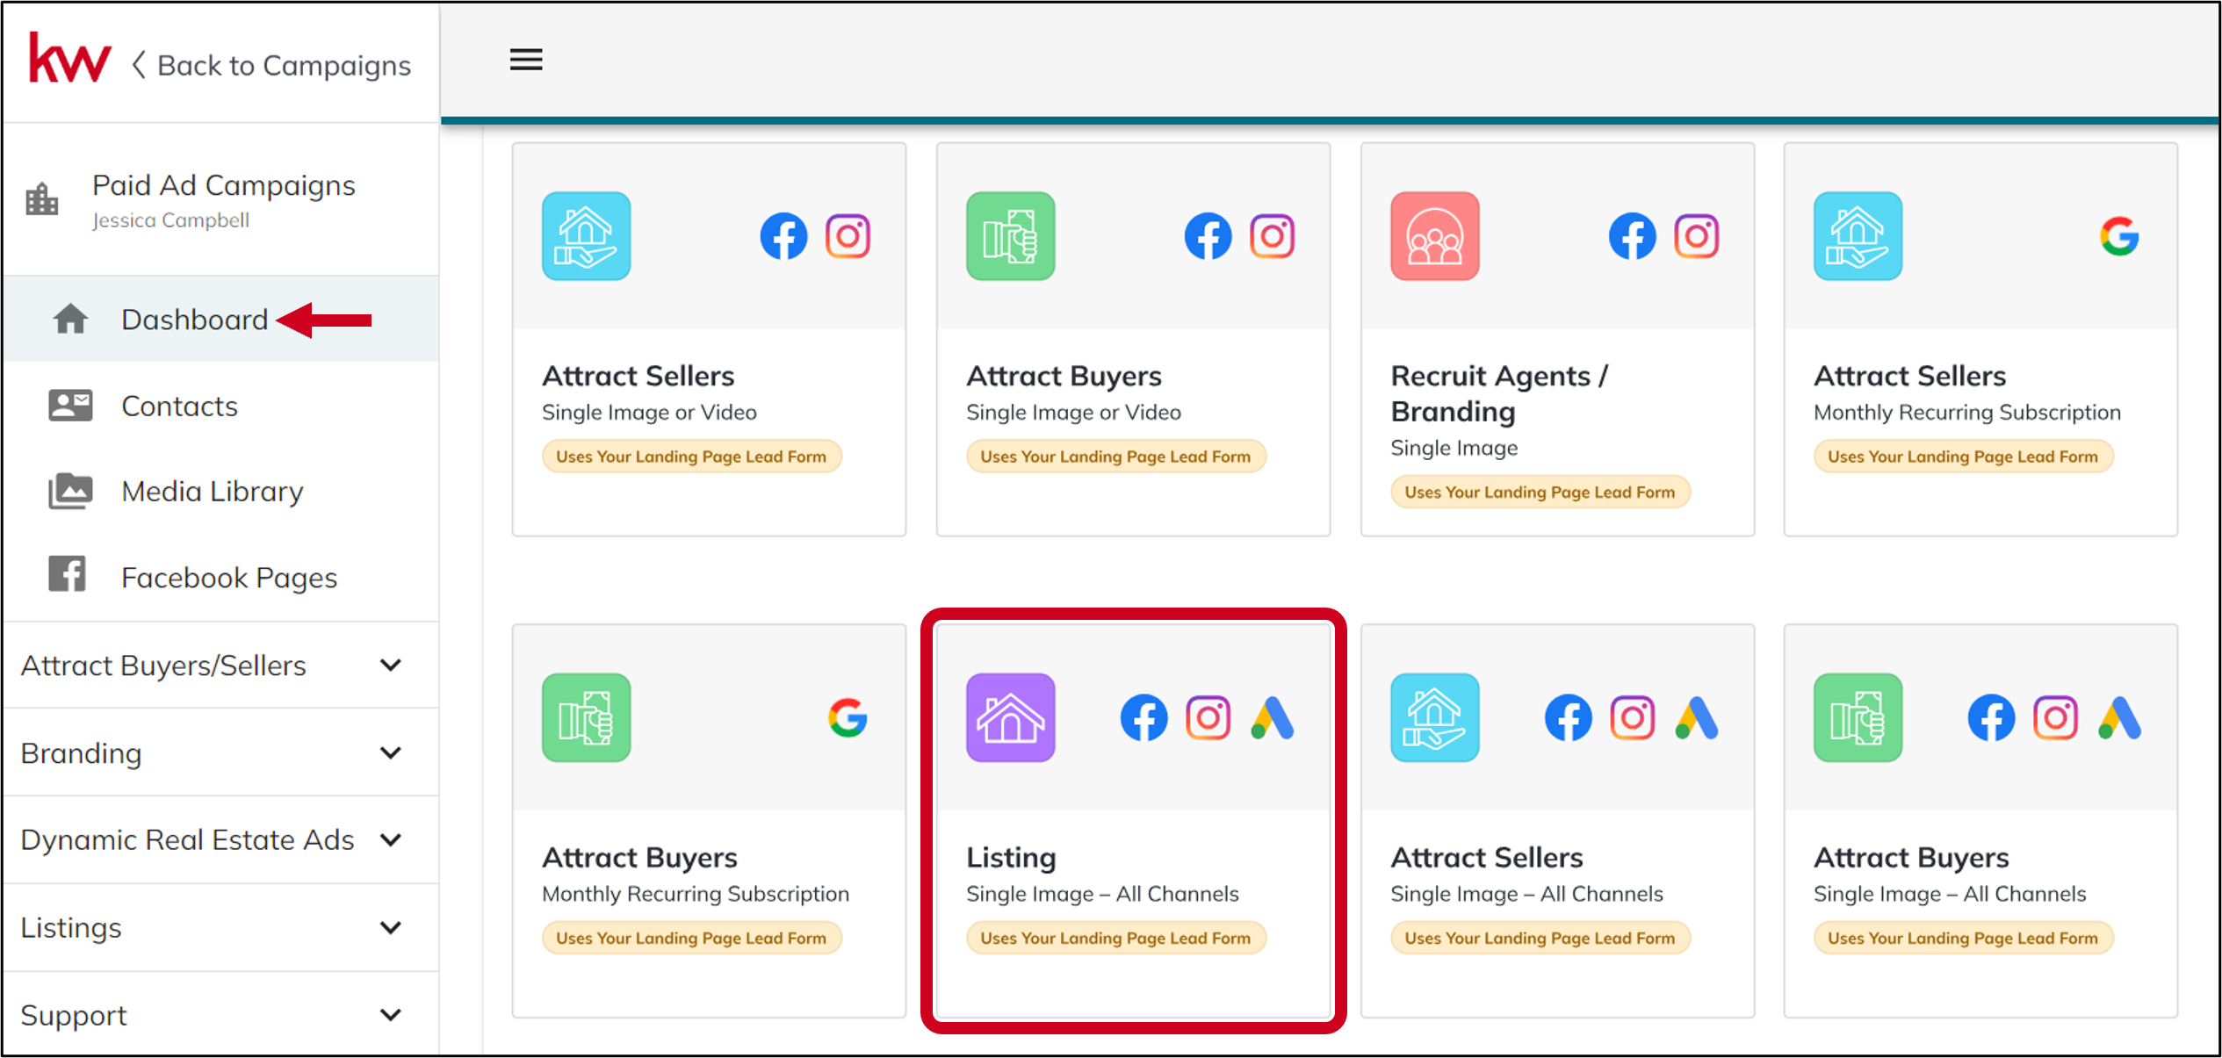Click Instagram icon on Attract Buyers Single Image or Video
2222x1058 pixels.
pyautogui.click(x=1272, y=236)
